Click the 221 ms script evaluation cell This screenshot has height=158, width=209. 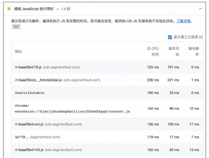[x=173, y=80]
